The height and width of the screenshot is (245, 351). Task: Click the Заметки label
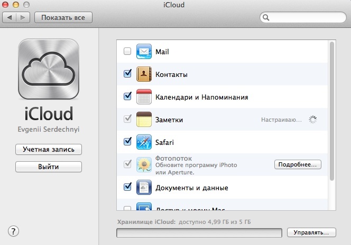(x=169, y=120)
